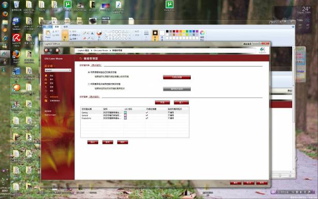
Task: Select the second application-detection radio option
Action: tap(89, 84)
